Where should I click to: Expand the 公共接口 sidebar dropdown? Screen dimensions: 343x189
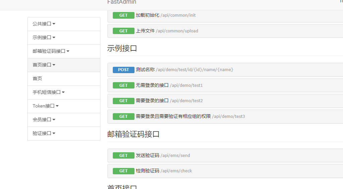coord(44,24)
